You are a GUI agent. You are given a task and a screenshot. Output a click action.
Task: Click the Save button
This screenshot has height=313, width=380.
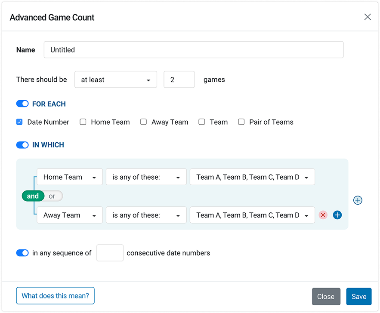tap(358, 297)
